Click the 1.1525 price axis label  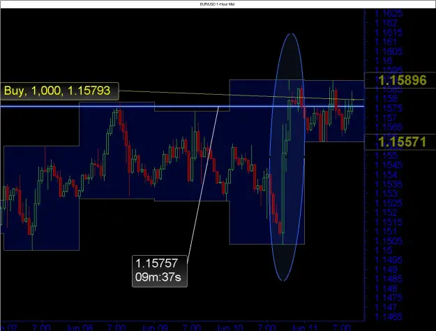pos(389,203)
